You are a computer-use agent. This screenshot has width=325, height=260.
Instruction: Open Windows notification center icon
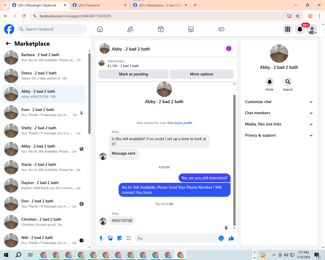(317, 255)
